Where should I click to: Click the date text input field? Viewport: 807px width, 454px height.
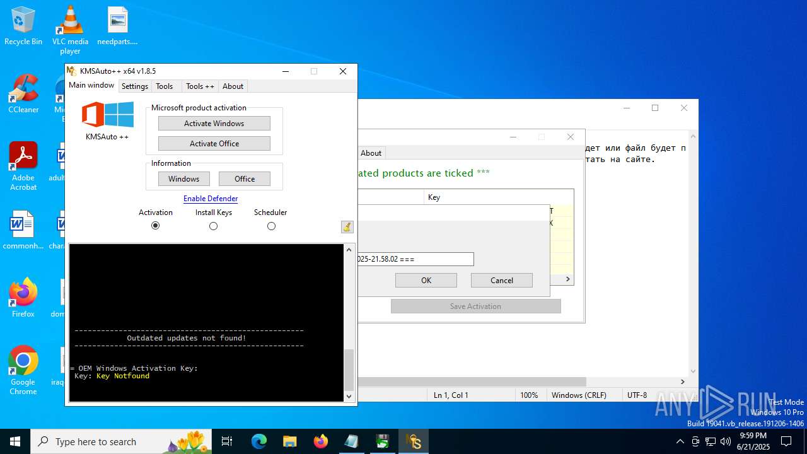[415, 259]
